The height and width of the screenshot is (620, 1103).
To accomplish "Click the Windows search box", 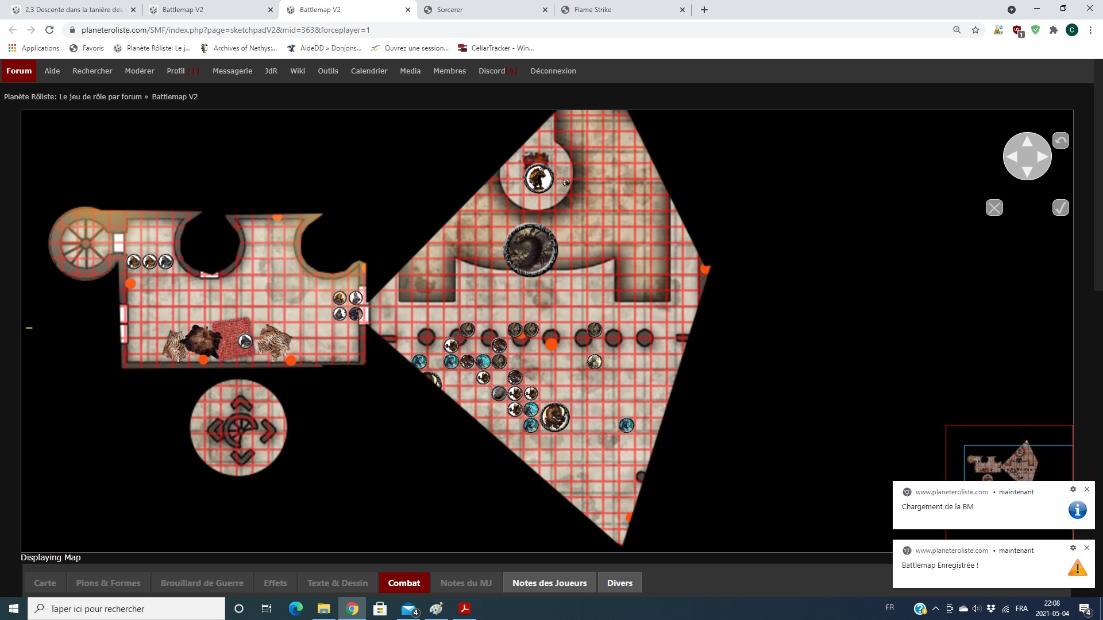I will tap(126, 609).
